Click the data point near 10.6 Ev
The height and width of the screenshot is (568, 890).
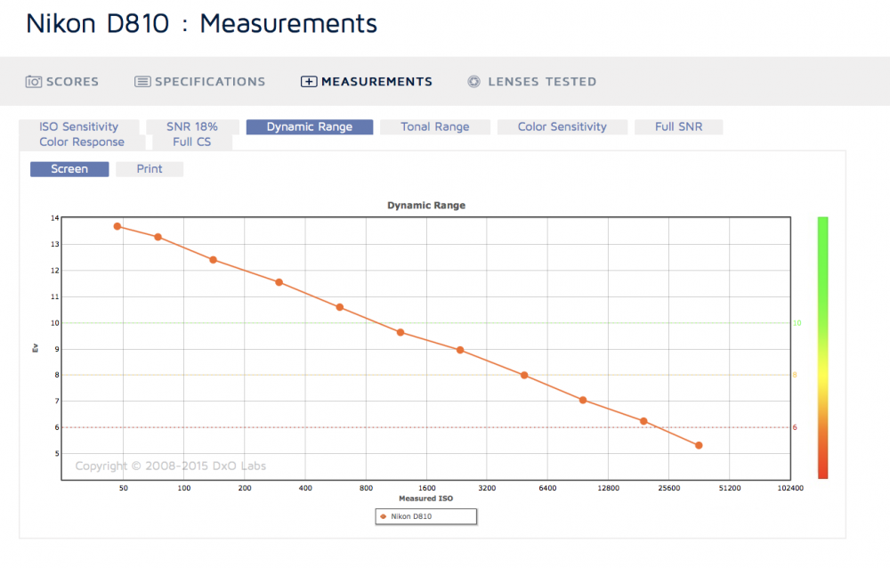(339, 307)
